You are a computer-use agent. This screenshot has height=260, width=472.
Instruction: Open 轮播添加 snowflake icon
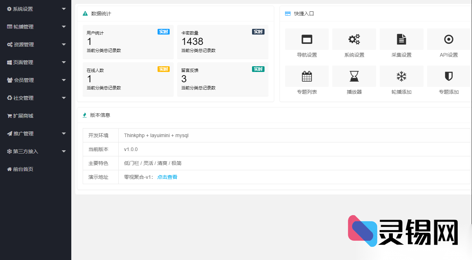[401, 76]
